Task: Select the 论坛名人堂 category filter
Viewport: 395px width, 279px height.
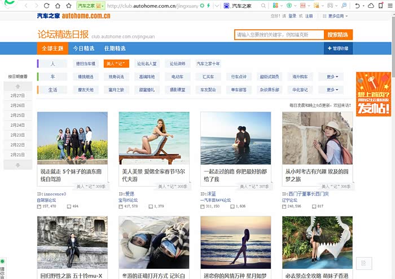Action: (147, 64)
